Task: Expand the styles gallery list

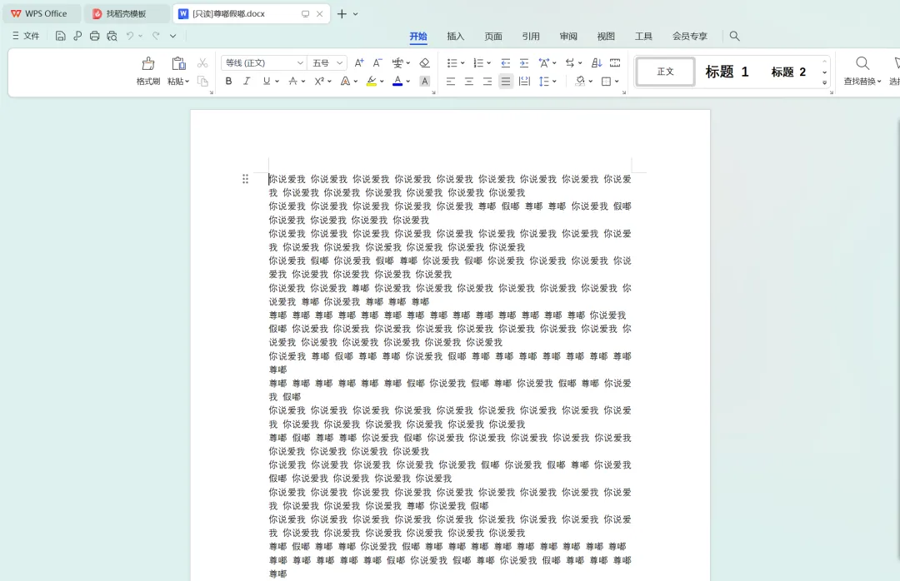Action: coord(825,83)
